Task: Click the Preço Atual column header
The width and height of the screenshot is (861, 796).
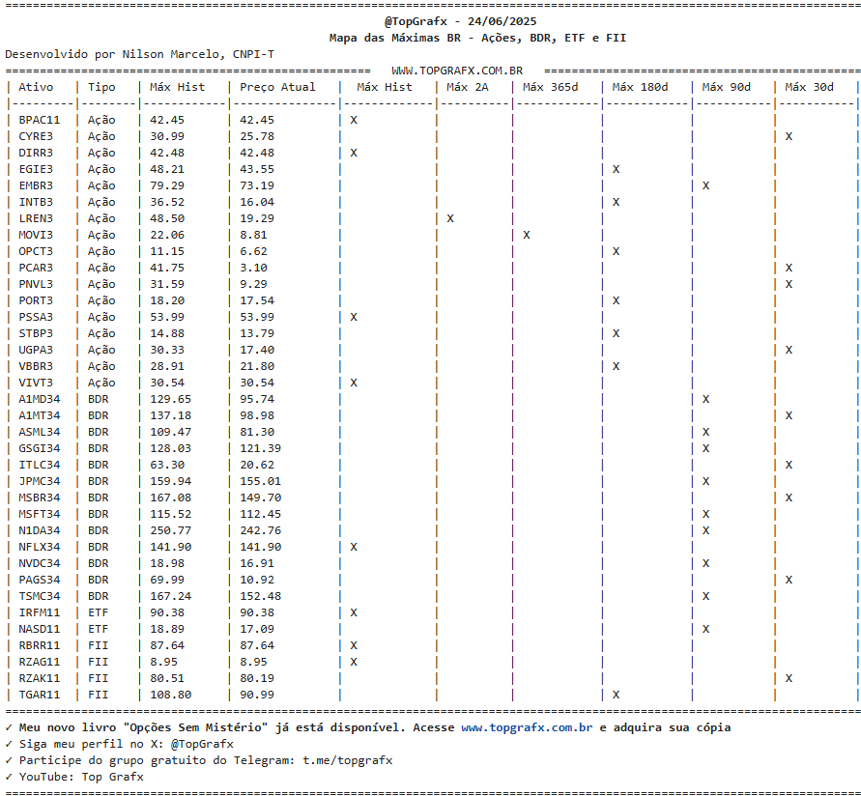Action: pyautogui.click(x=277, y=87)
